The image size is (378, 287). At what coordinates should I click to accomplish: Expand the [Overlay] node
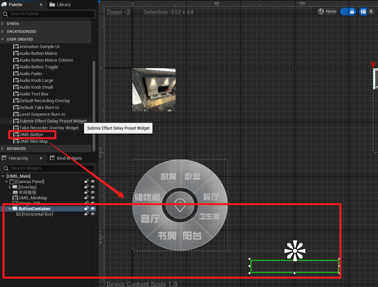pos(10,187)
